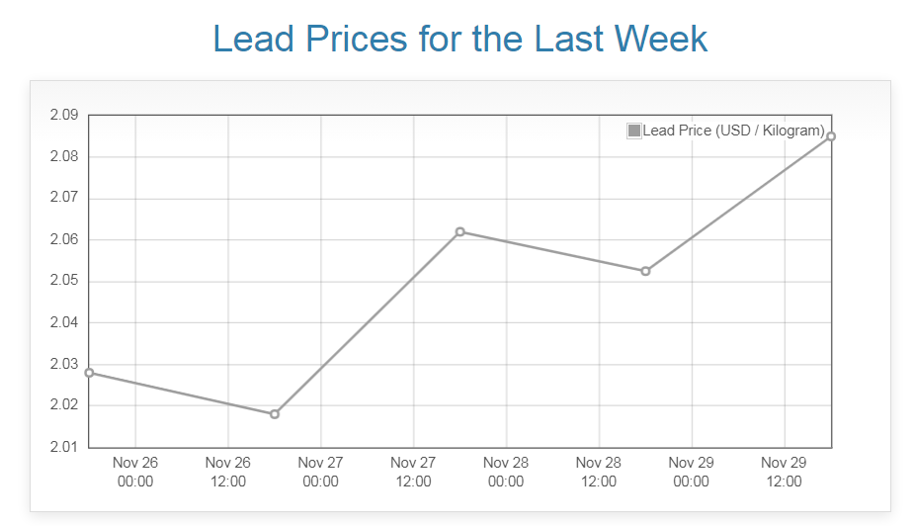Image resolution: width=915 pixels, height=526 pixels.
Task: Click the 2.01 y-axis value
Action: pos(63,448)
